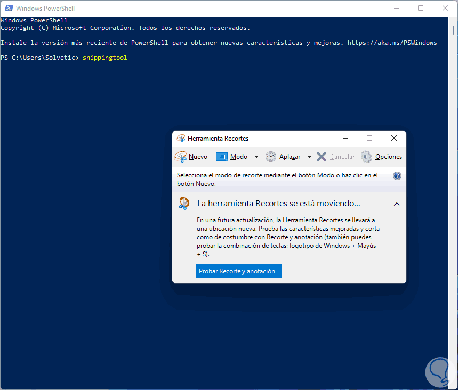
Task: Click the Aplazar label
Action: (290, 157)
